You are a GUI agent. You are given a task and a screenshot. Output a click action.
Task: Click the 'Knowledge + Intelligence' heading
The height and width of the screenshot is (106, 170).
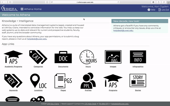(18, 21)
